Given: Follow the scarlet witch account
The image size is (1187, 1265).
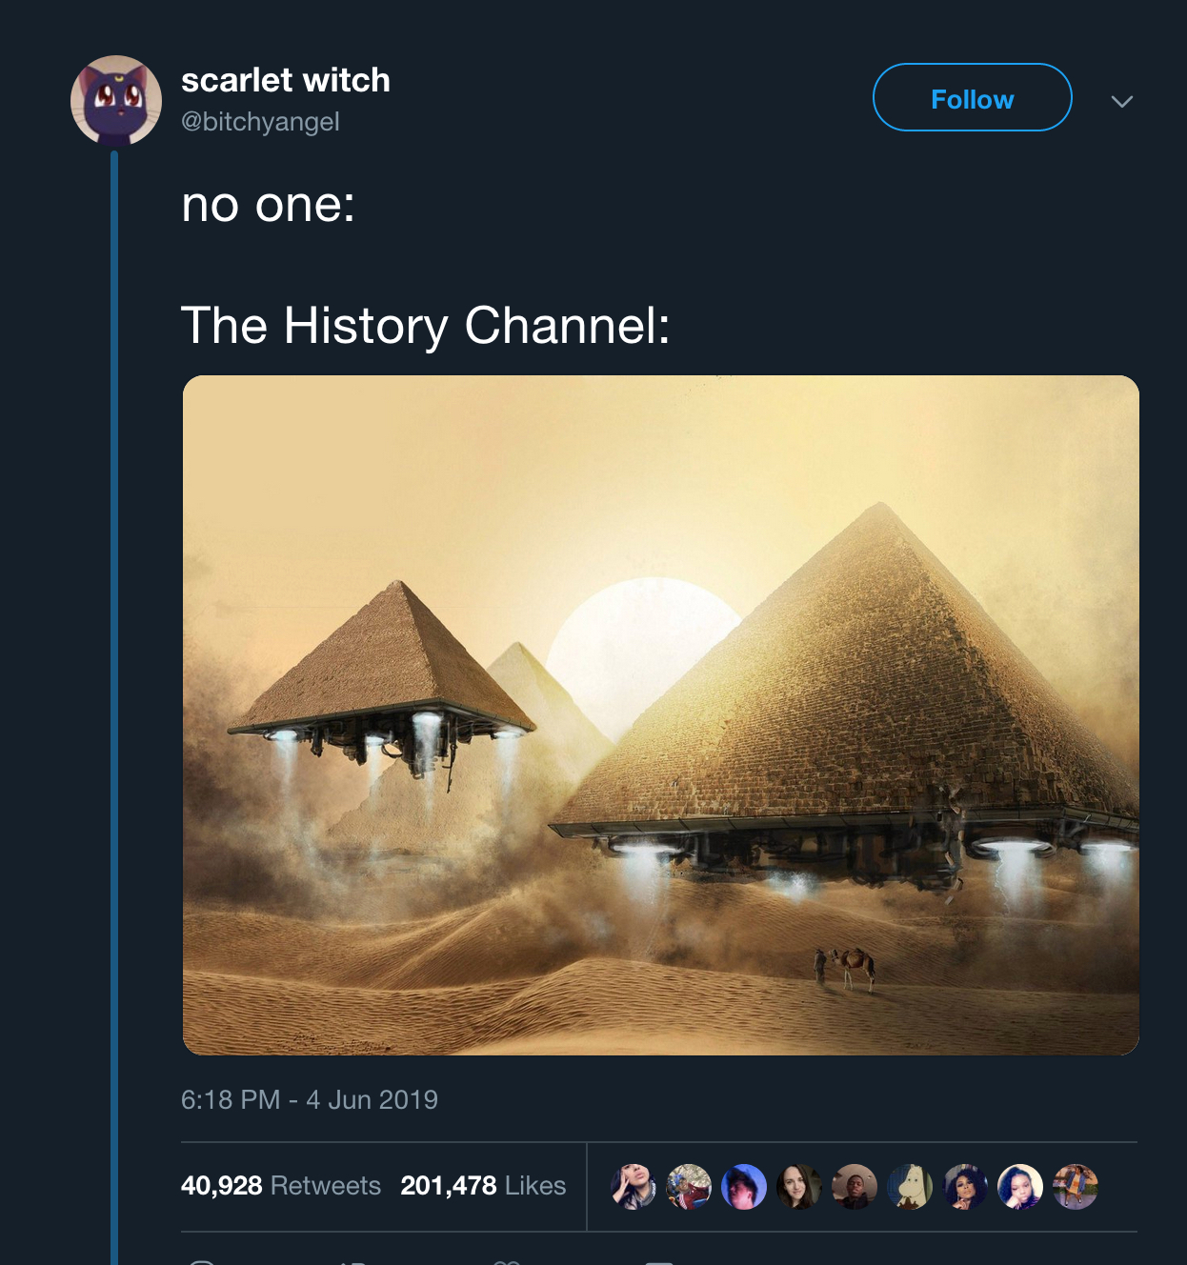Looking at the screenshot, I should pos(972,98).
